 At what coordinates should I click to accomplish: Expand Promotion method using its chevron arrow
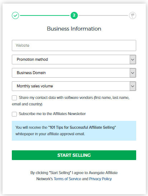tap(133, 59)
